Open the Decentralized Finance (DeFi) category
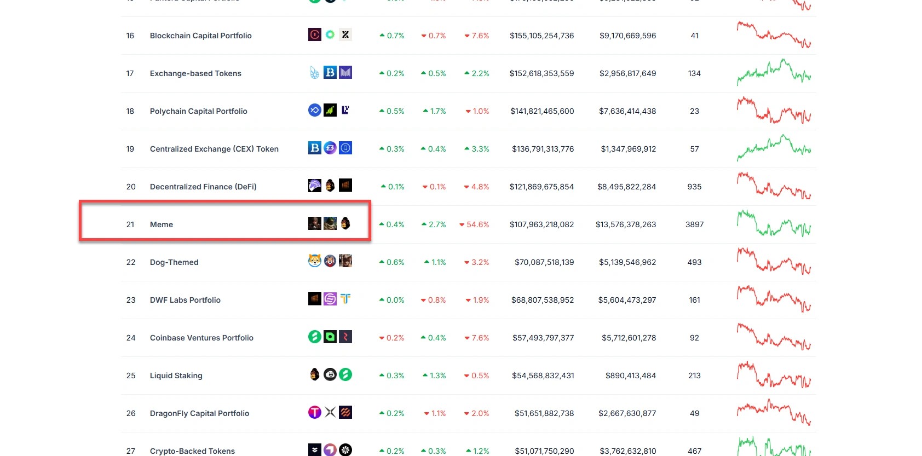 203,187
